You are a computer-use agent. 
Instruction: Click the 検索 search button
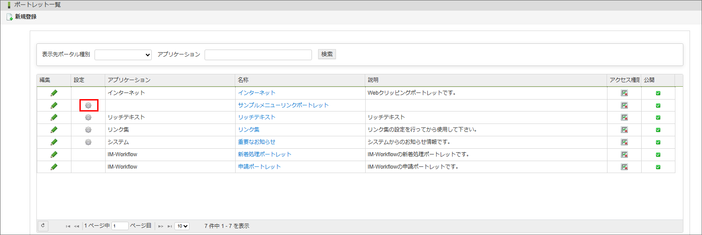coord(327,54)
